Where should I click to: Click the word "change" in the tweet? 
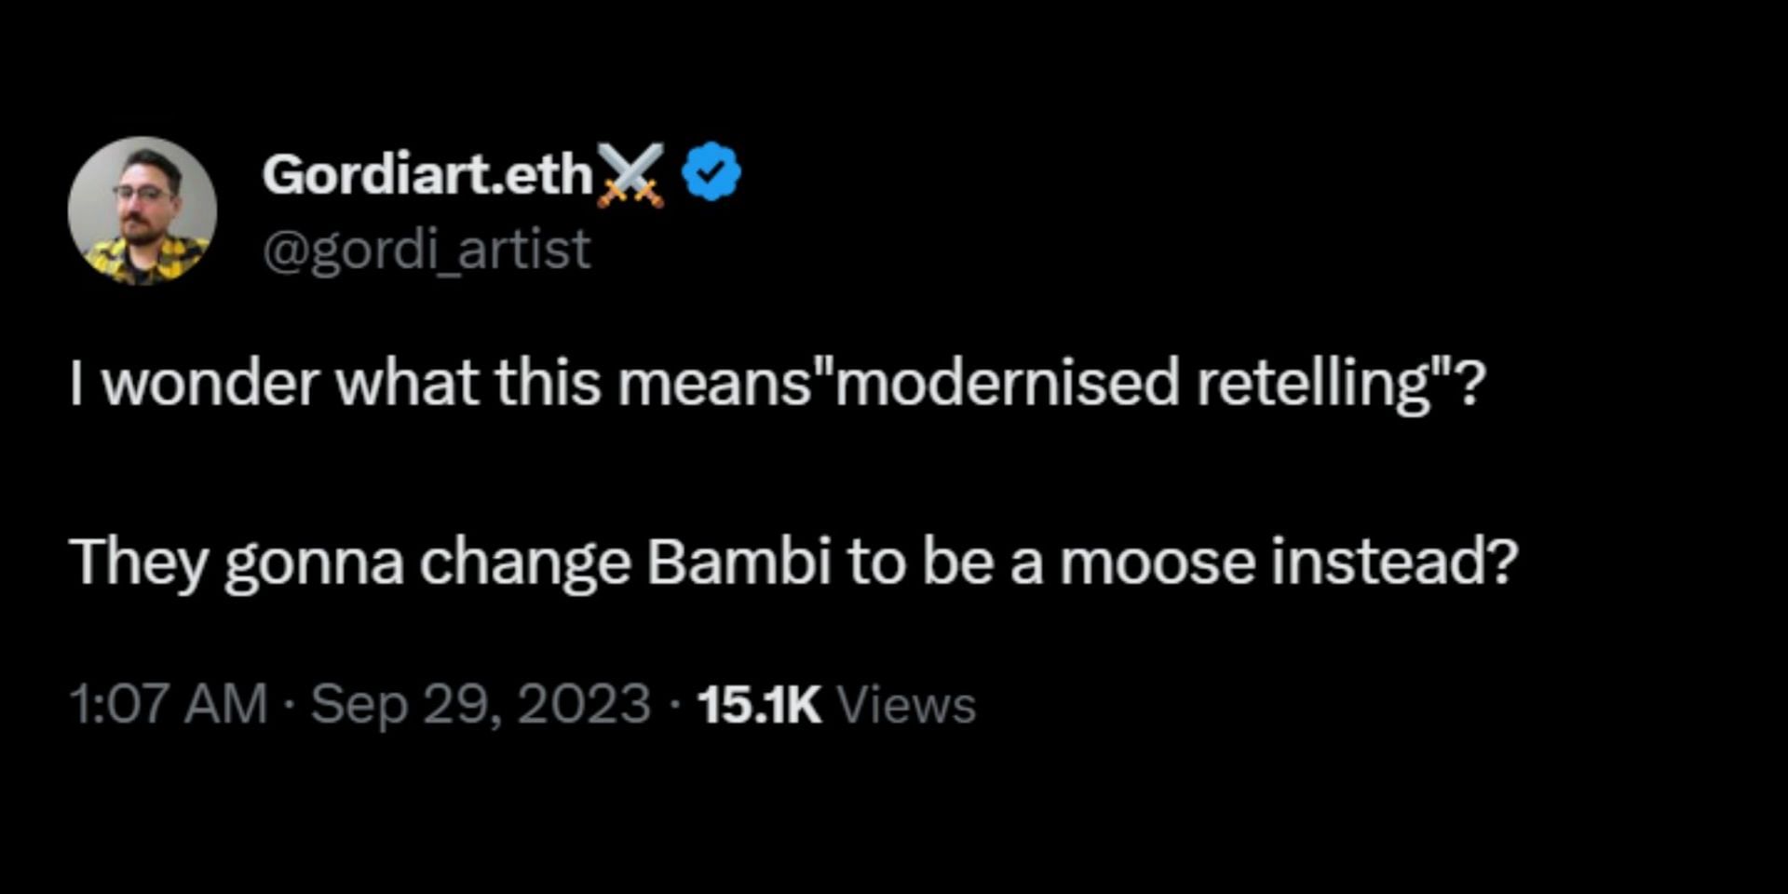(524, 563)
